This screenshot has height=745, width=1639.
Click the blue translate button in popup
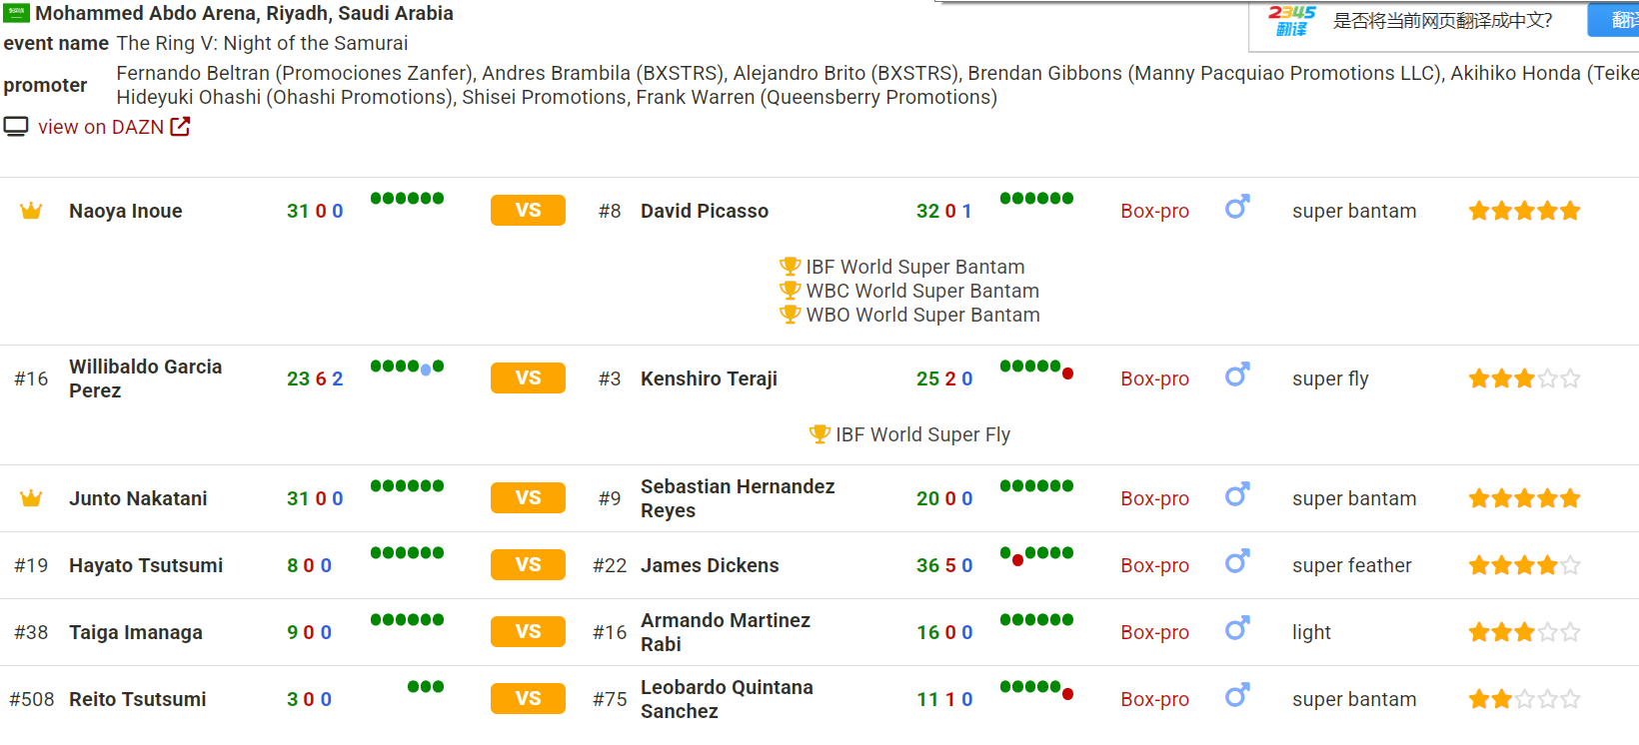pos(1614,20)
